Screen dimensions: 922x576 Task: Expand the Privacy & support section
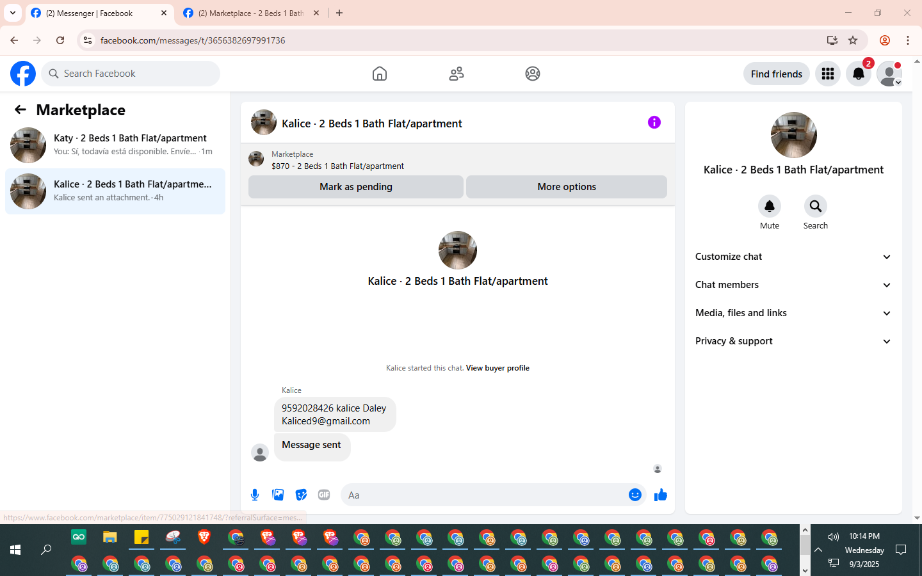pos(794,341)
